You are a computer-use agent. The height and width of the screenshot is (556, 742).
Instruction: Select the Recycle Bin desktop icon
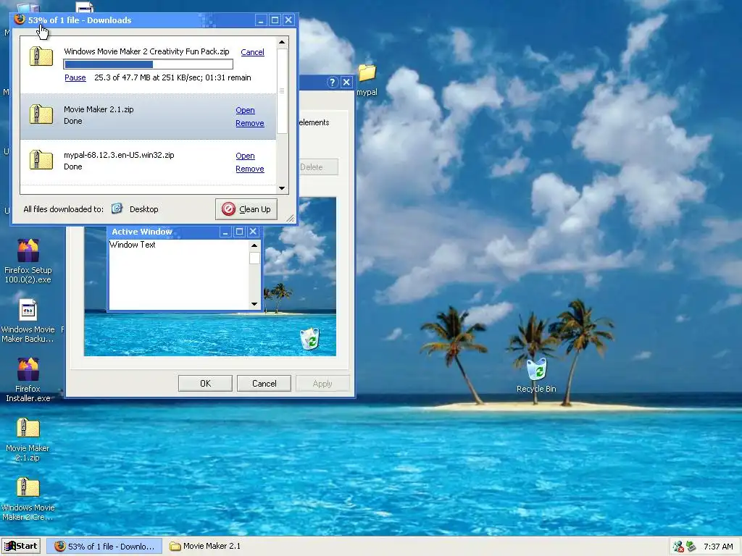coord(536,376)
